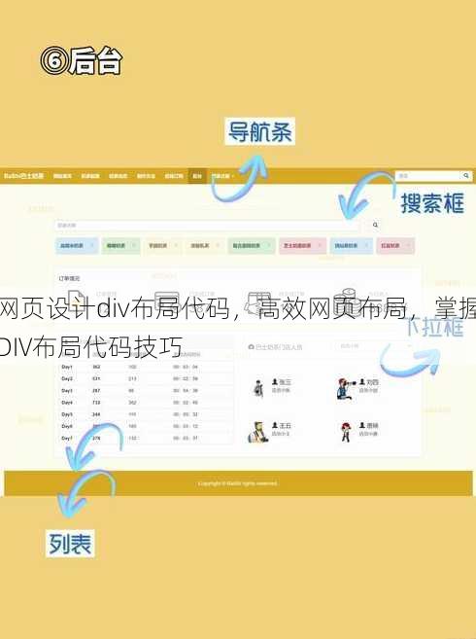This screenshot has height=639, width=476.
Task: Select the Day5 table row
Action: click(x=146, y=414)
